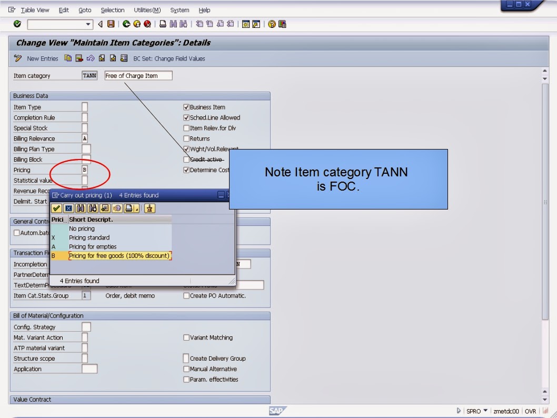Enable the Autom.batch determination checkbox
The height and width of the screenshot is (418, 557).
[x=16, y=233]
